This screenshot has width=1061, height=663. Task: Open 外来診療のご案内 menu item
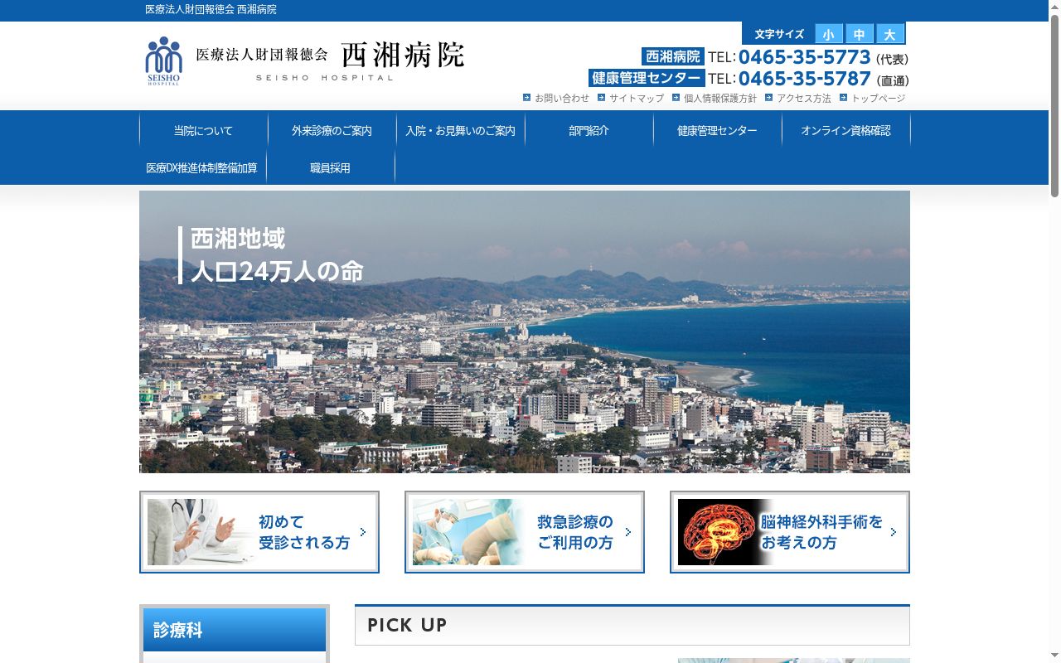coord(332,130)
